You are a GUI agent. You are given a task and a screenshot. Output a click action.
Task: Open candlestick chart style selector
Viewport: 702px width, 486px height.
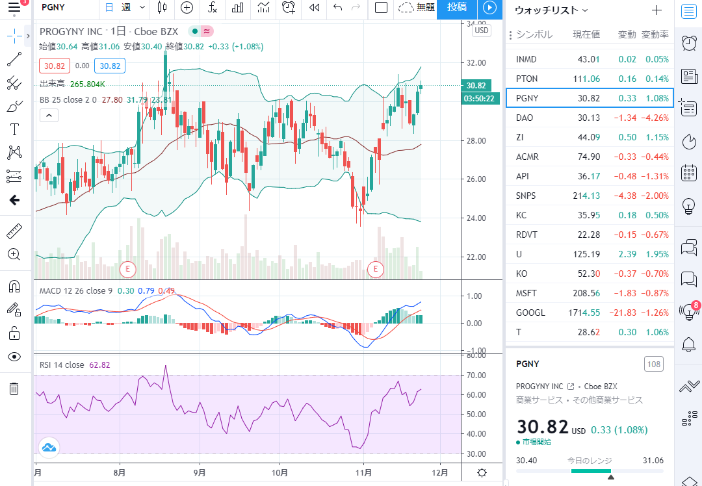pyautogui.click(x=162, y=7)
